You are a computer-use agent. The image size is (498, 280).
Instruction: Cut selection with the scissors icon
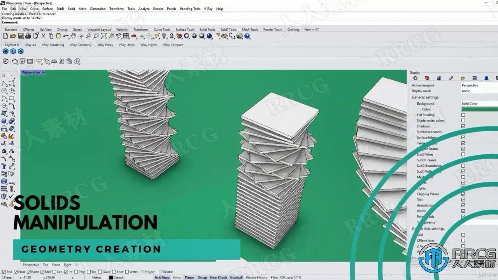click(43, 36)
